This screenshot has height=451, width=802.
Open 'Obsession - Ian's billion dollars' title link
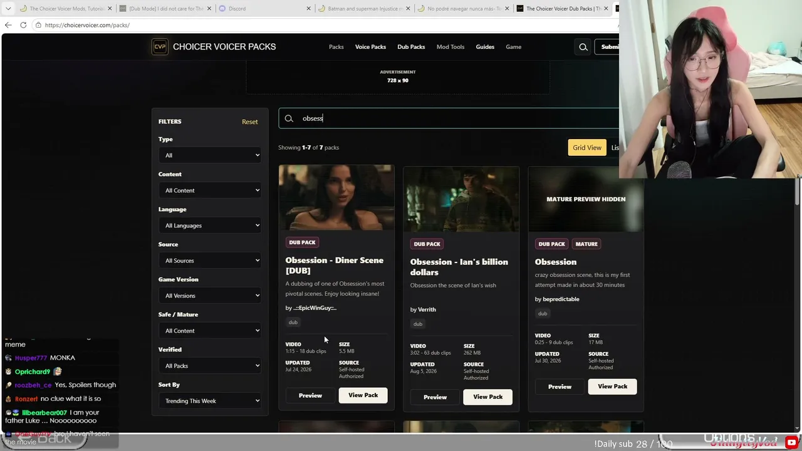click(x=459, y=267)
